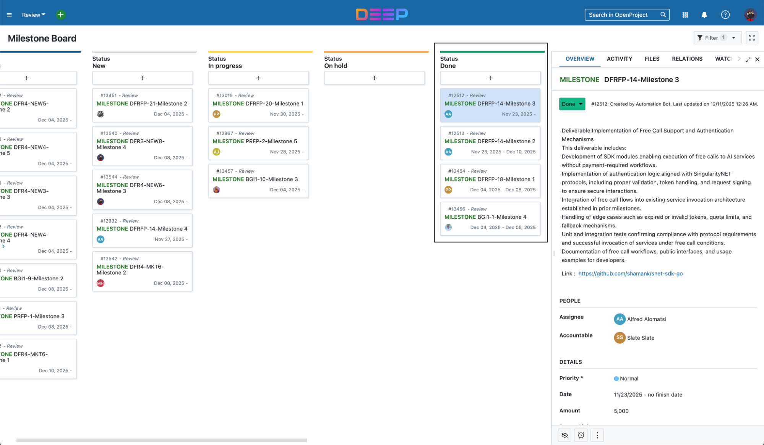Open the modules grid icon

click(x=685, y=15)
